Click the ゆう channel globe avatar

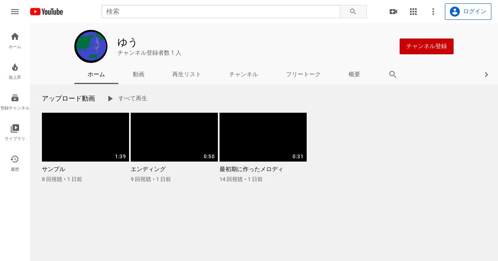[91, 46]
